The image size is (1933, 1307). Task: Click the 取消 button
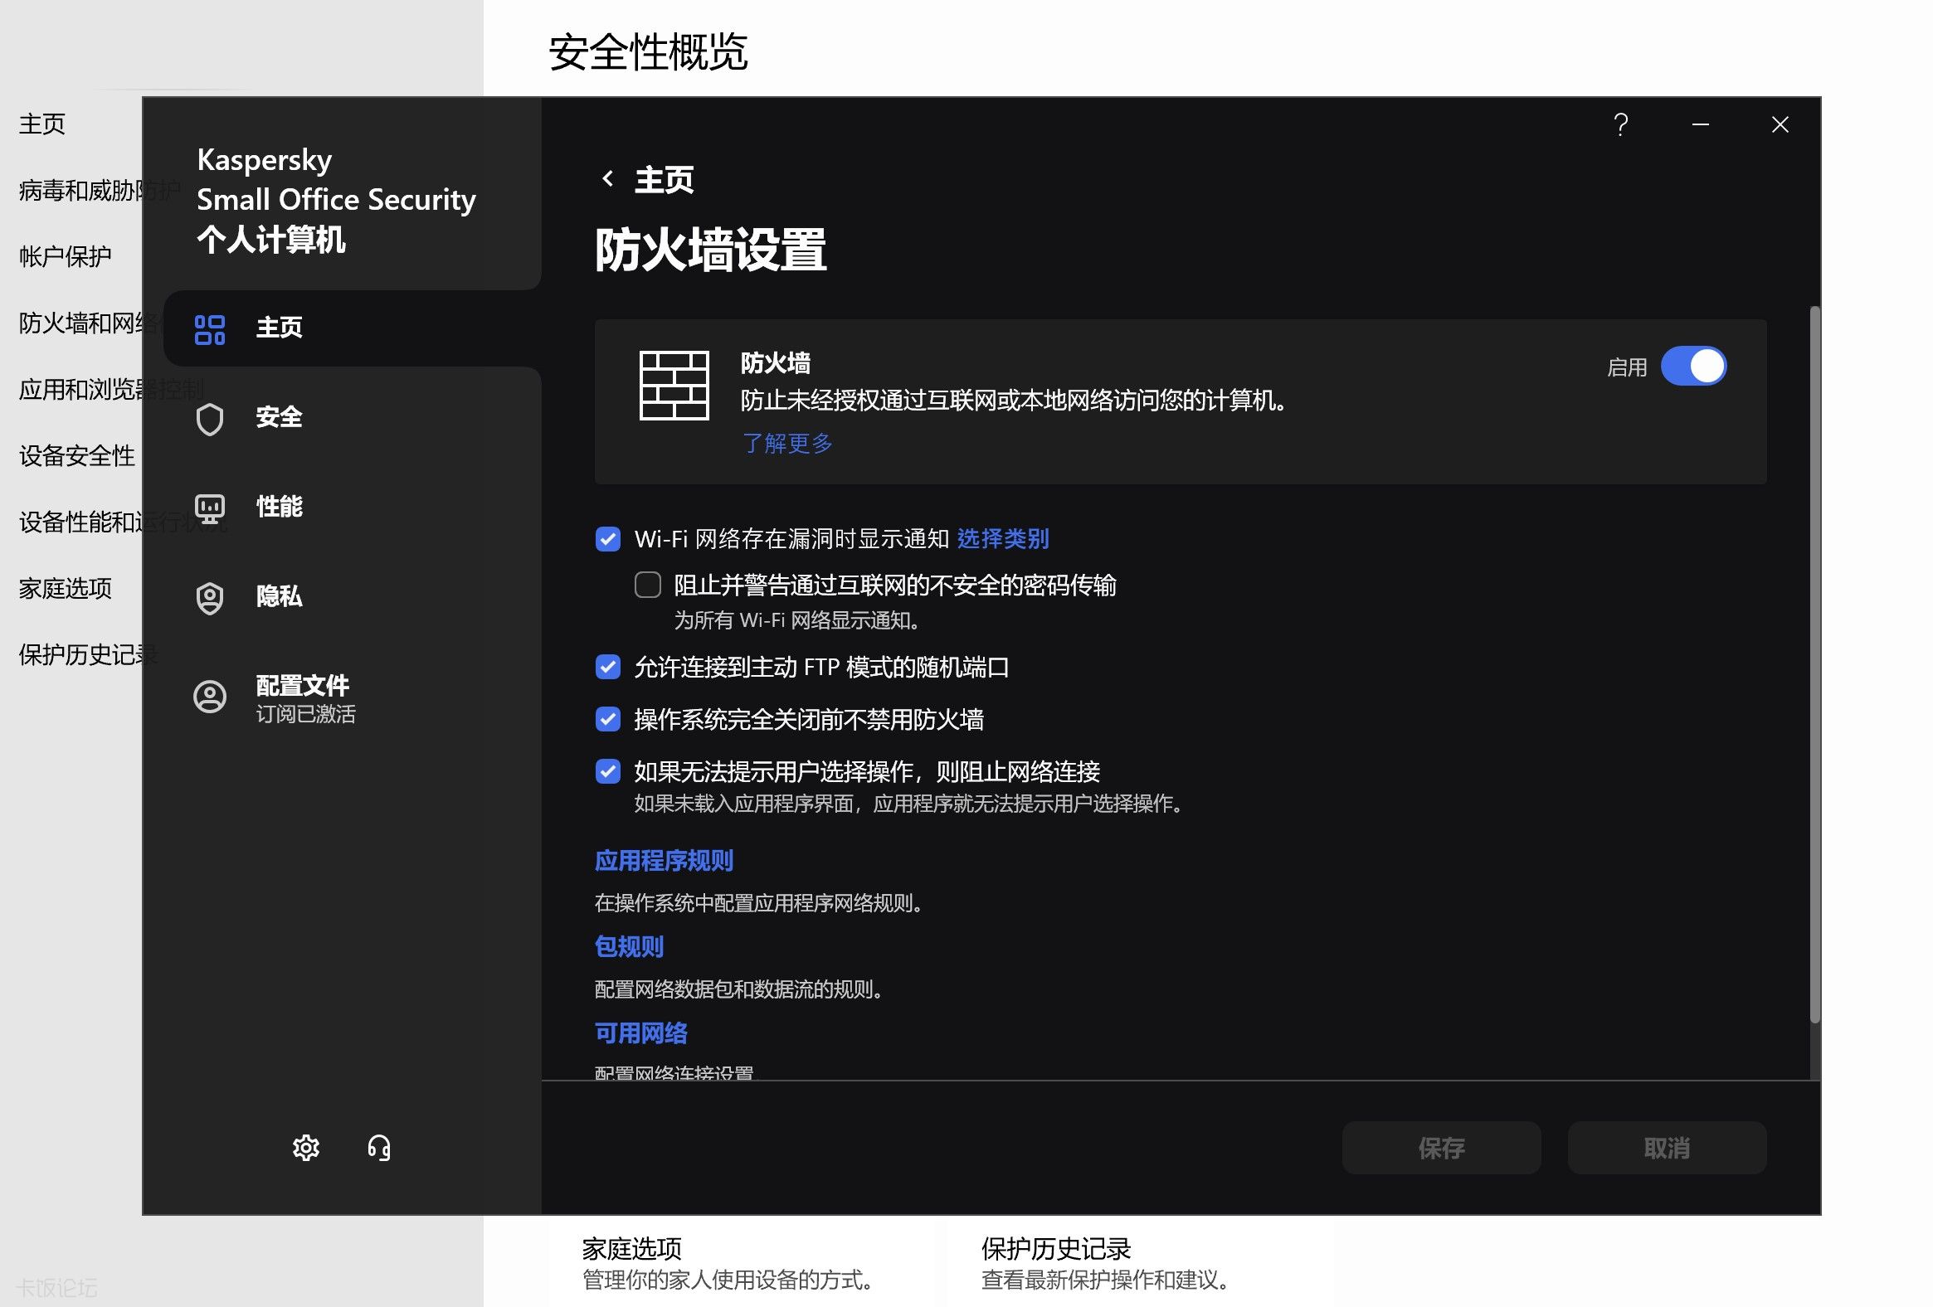coord(1667,1148)
